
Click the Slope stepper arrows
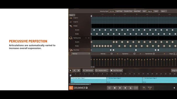coord(174,54)
